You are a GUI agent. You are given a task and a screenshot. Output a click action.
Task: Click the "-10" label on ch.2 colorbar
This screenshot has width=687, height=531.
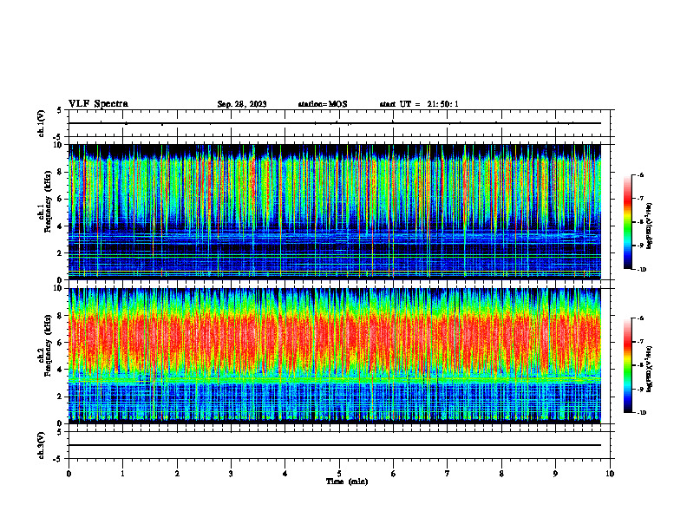pos(642,413)
